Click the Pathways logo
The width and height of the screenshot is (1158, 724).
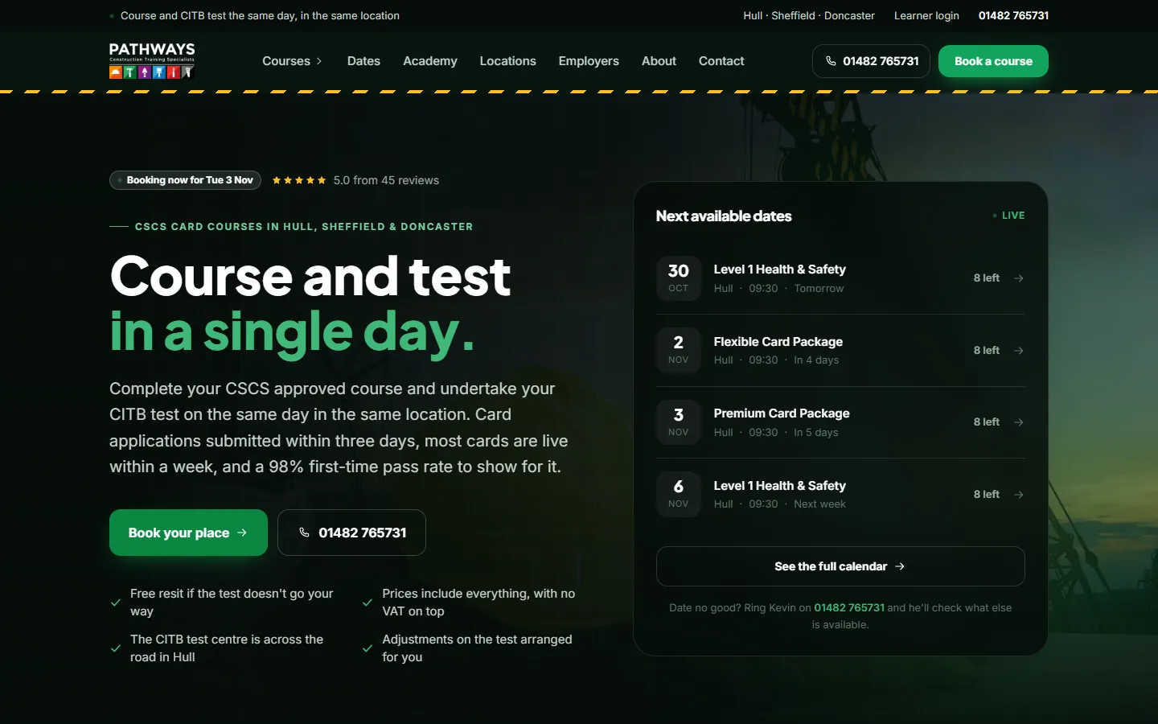coord(152,61)
